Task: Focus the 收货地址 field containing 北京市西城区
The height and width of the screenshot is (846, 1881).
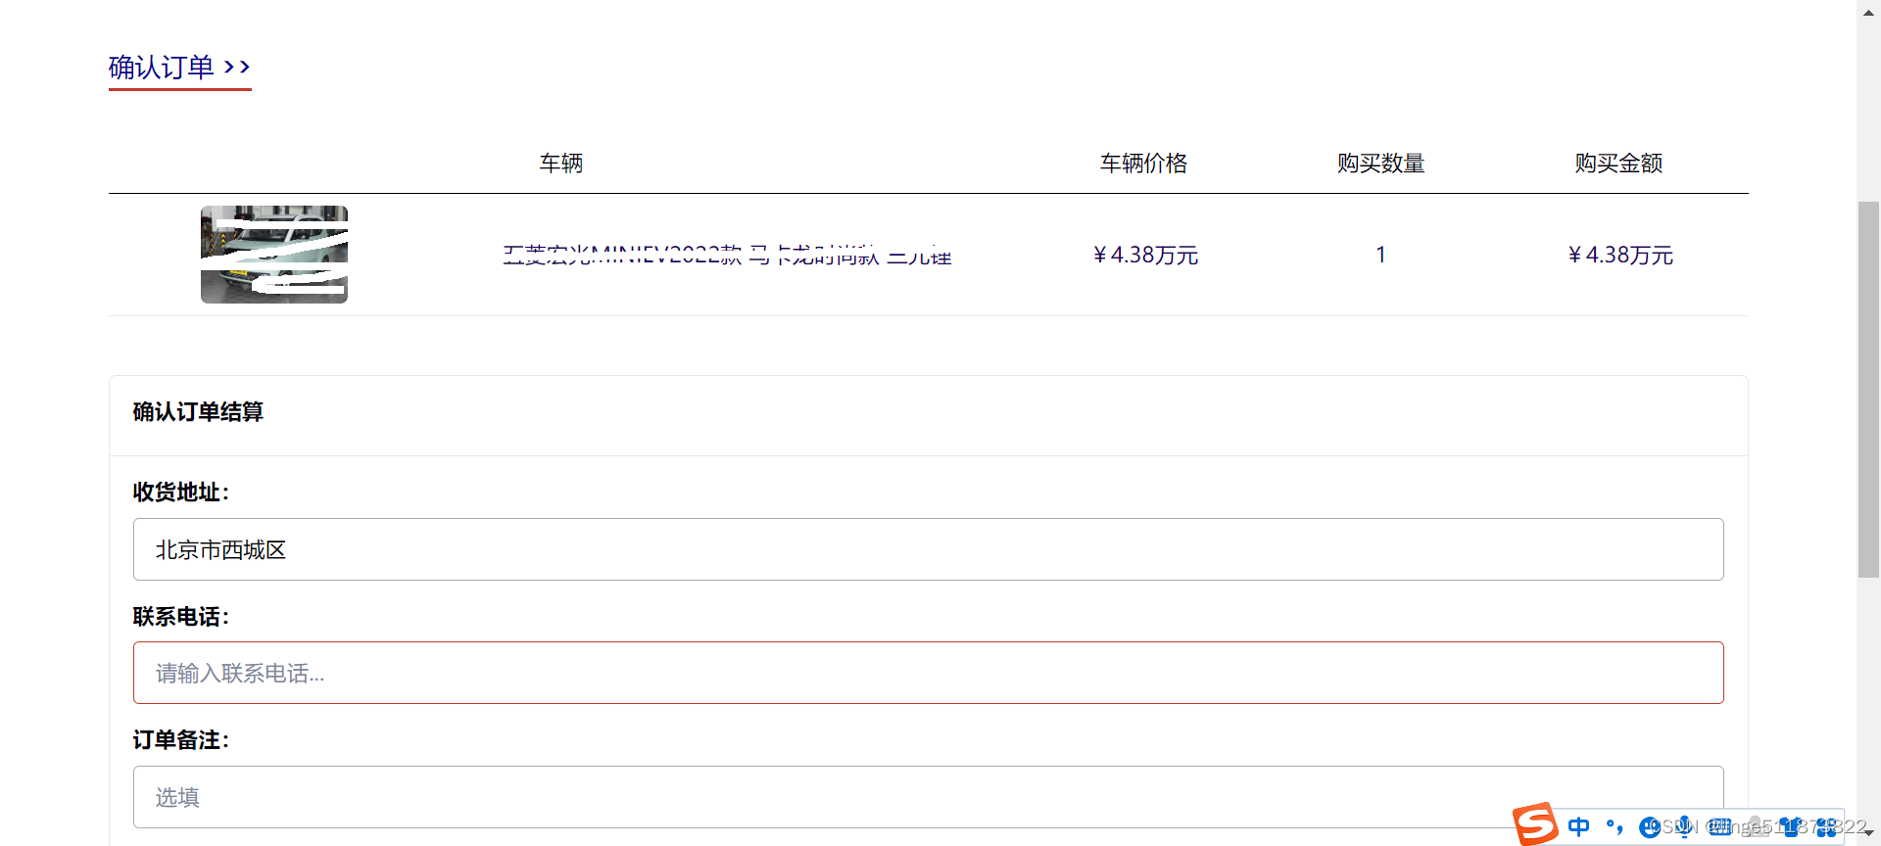Action: pyautogui.click(x=928, y=549)
